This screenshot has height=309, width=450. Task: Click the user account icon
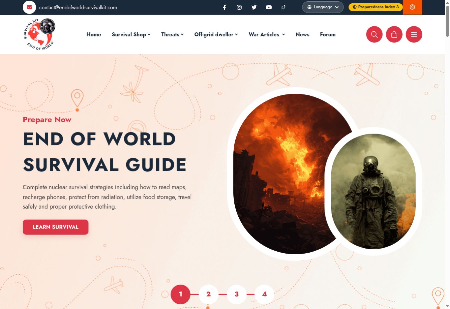tap(412, 7)
